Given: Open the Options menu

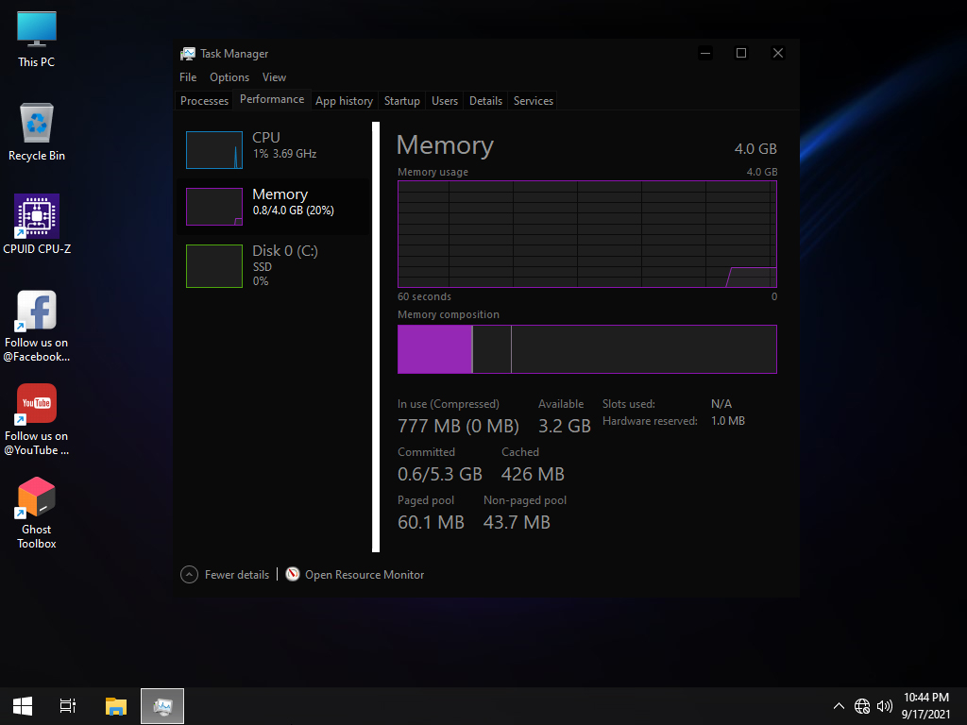Looking at the screenshot, I should pyautogui.click(x=229, y=77).
